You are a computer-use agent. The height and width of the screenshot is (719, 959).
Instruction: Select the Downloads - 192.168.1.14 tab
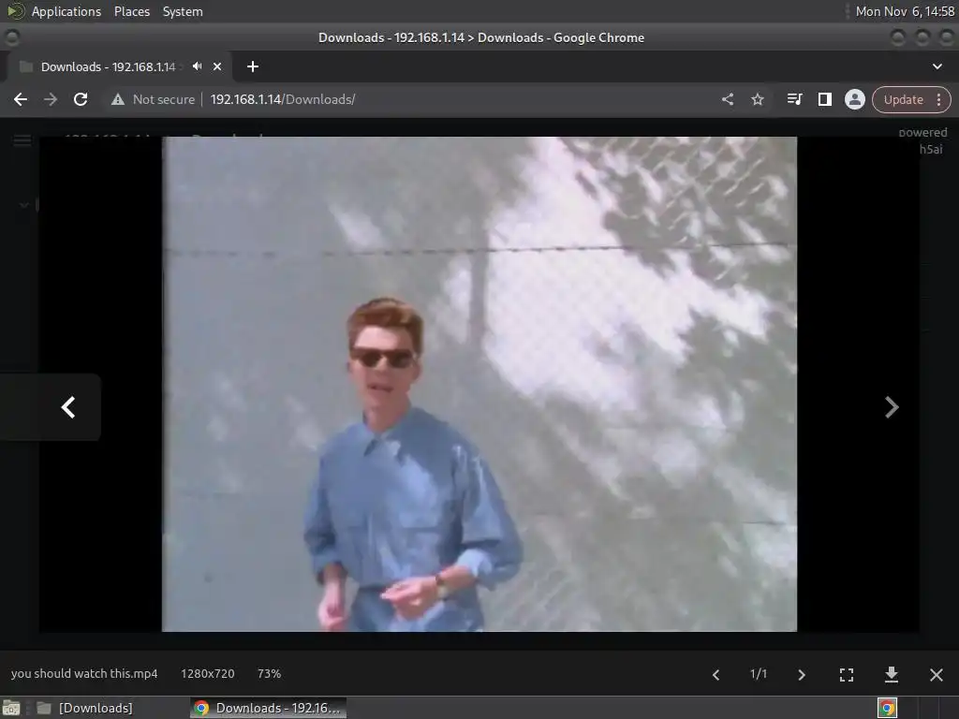coord(108,66)
